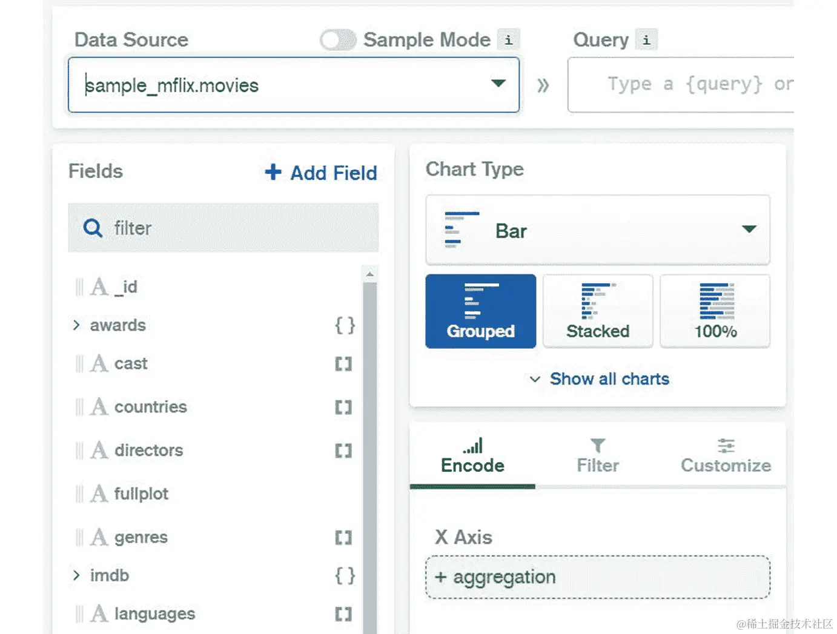Click the Query info icon

pos(646,40)
